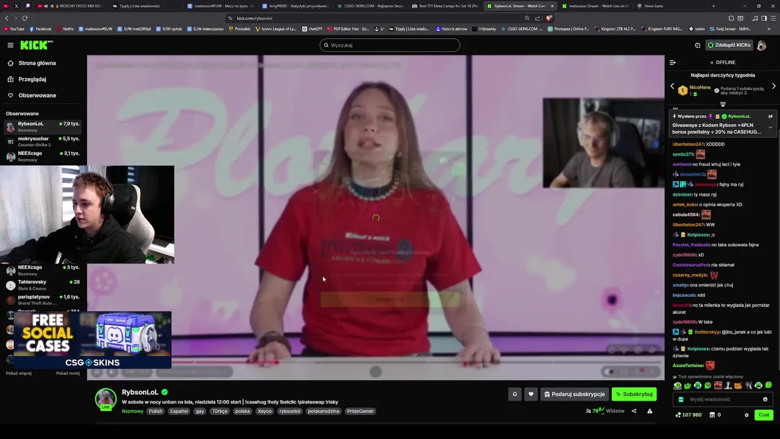Select mokrysuchar channel in the sidebar
The image size is (780, 439).
[x=43, y=141]
